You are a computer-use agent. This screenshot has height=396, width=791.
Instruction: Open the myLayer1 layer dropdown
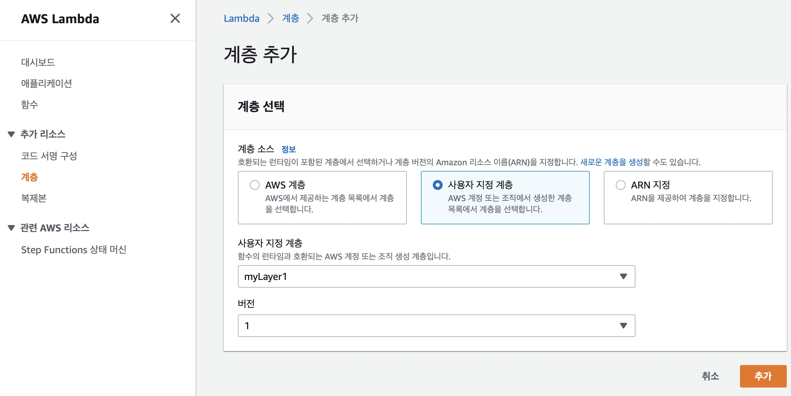[x=436, y=276]
